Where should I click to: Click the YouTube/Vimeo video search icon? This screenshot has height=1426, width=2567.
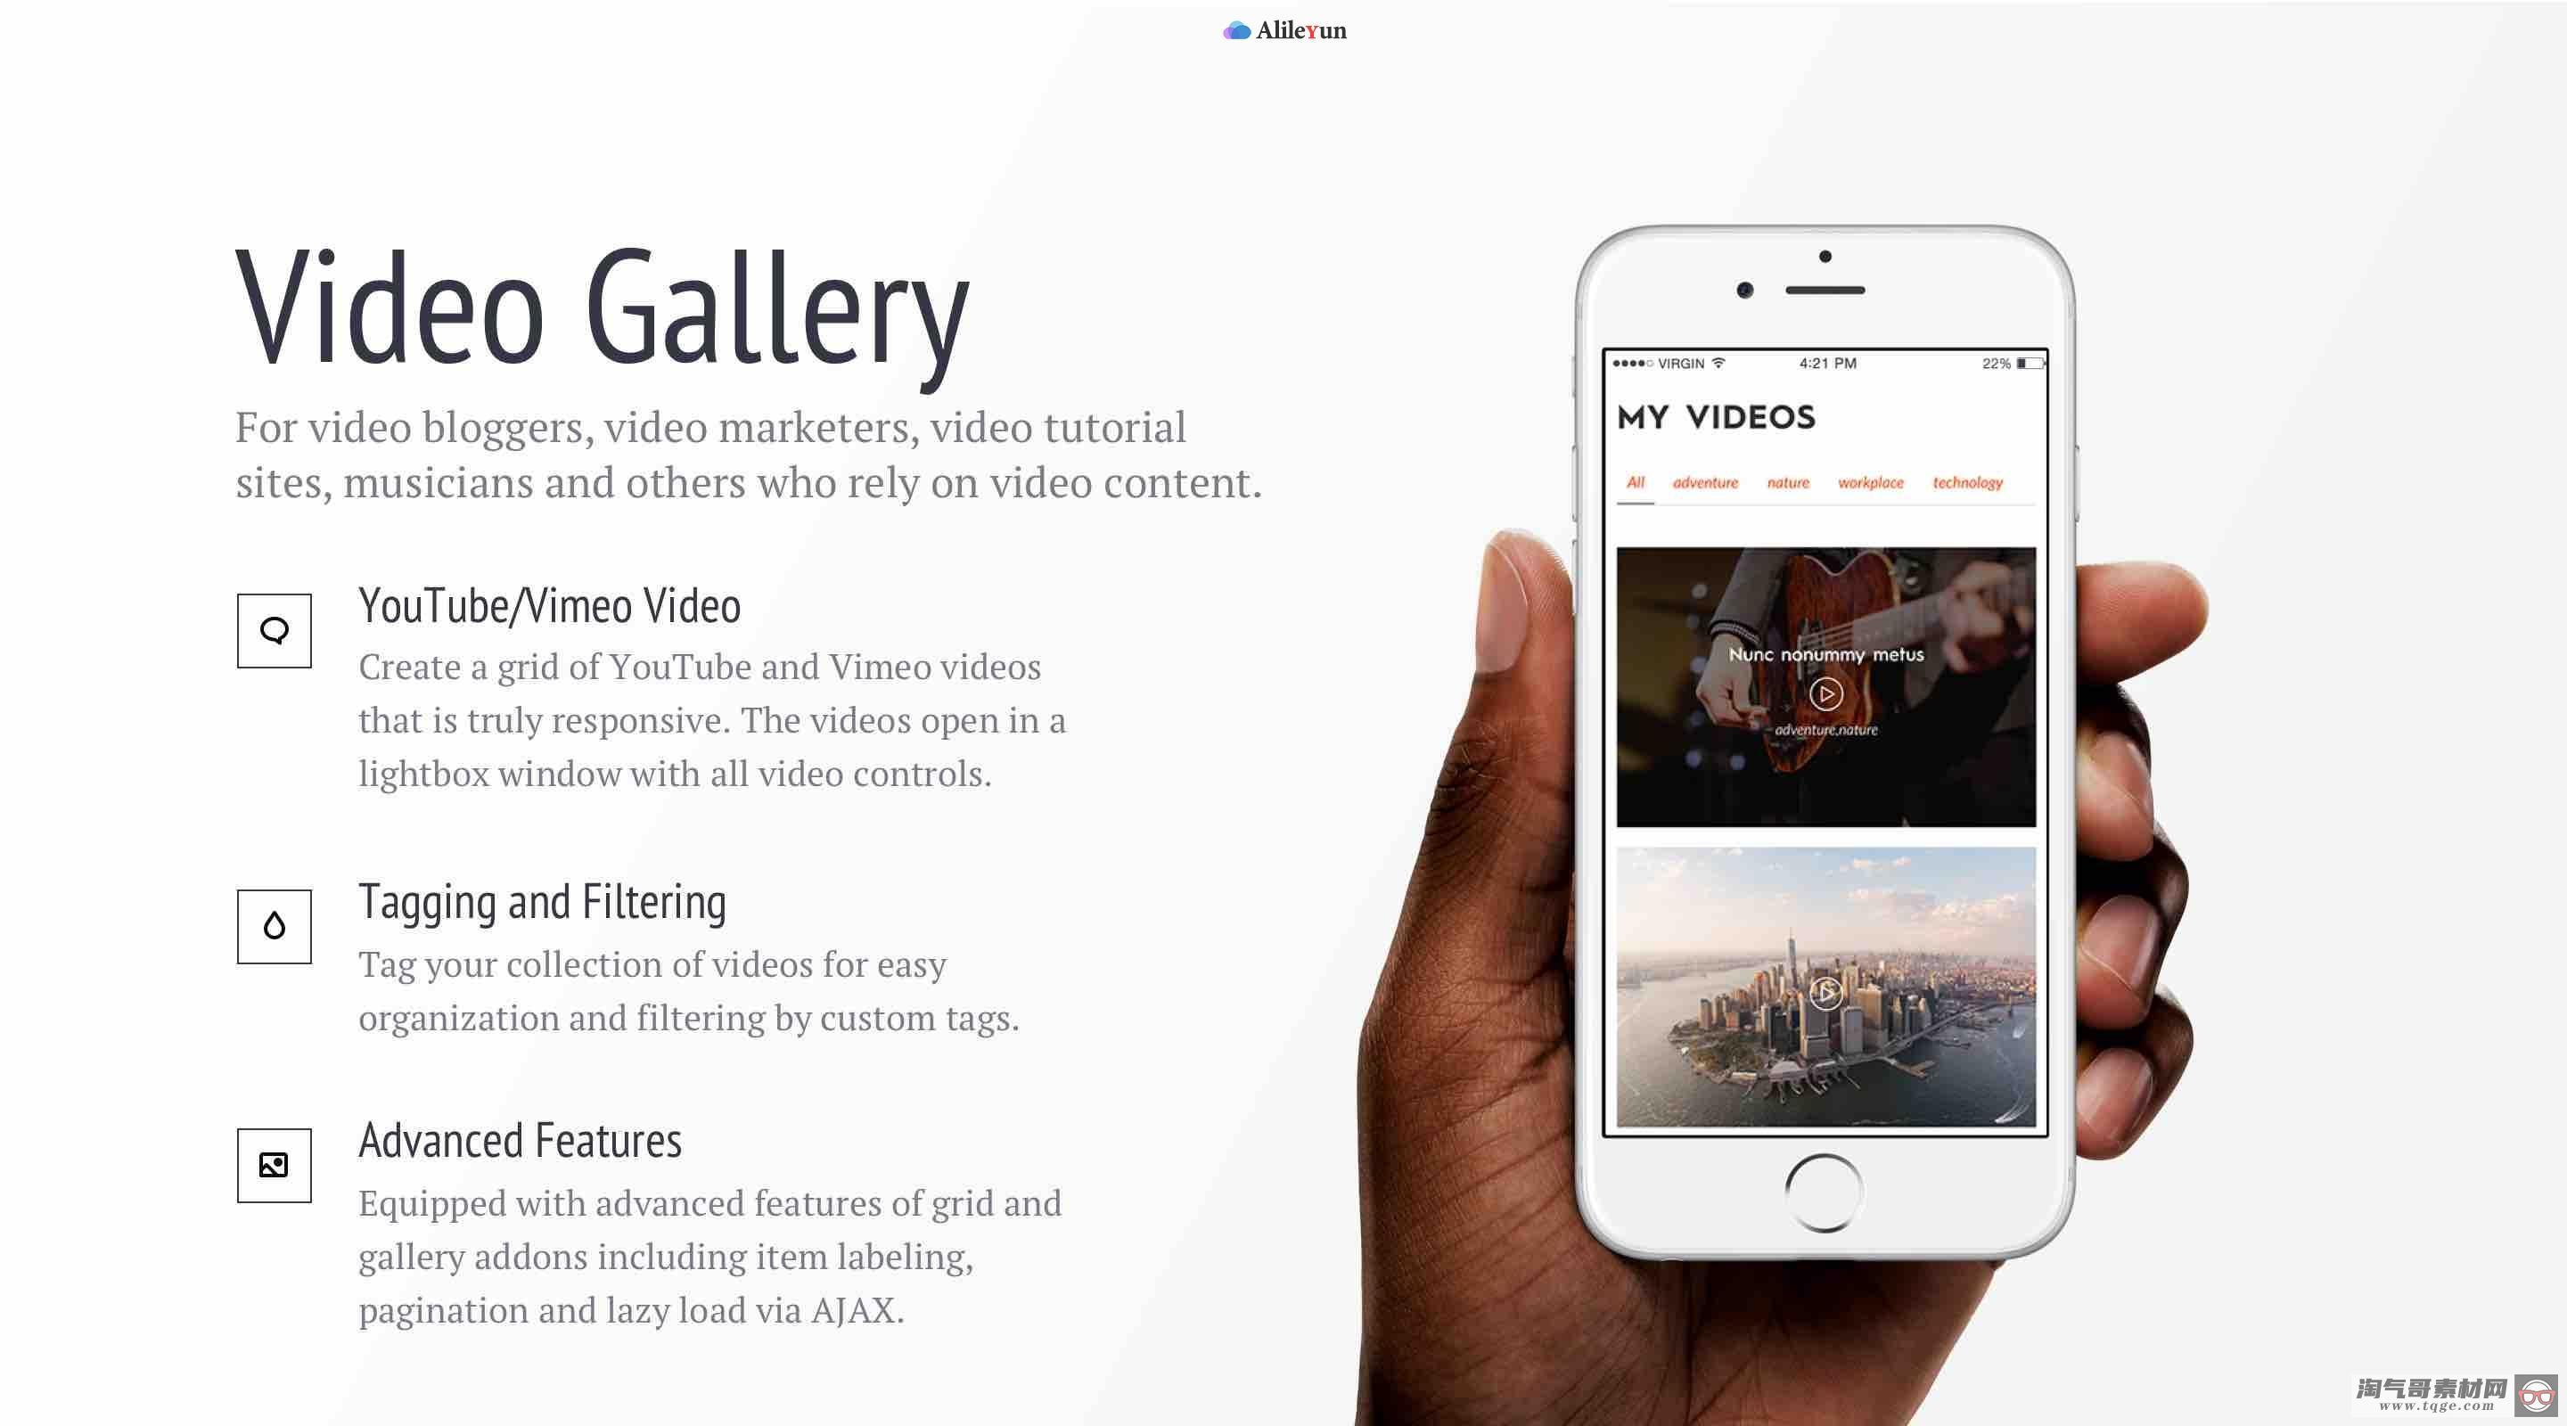(x=272, y=628)
